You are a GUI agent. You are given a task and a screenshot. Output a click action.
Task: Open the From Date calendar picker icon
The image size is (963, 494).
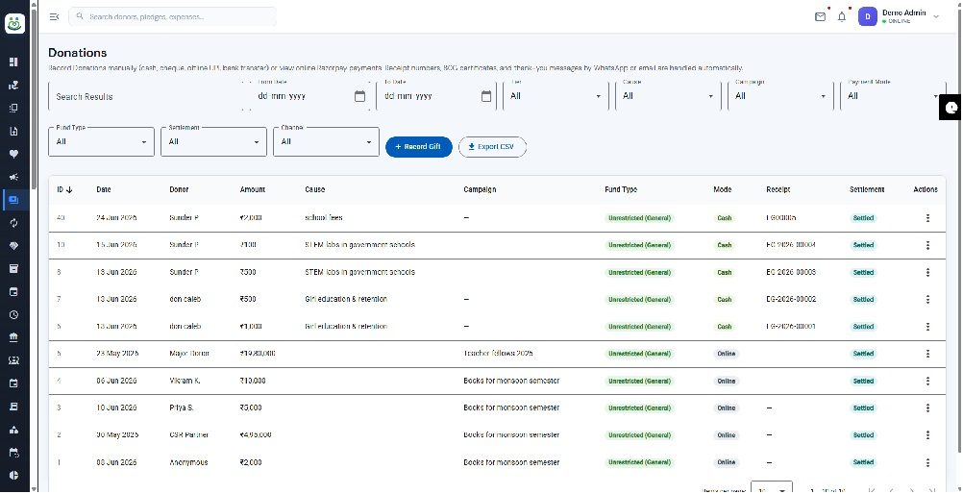pos(359,96)
